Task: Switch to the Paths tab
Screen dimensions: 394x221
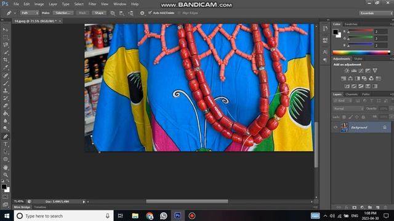Action: (x=366, y=94)
